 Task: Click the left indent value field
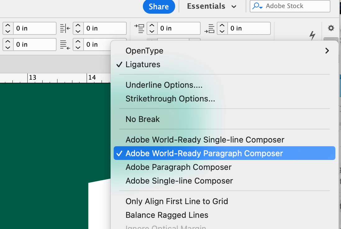click(35, 28)
